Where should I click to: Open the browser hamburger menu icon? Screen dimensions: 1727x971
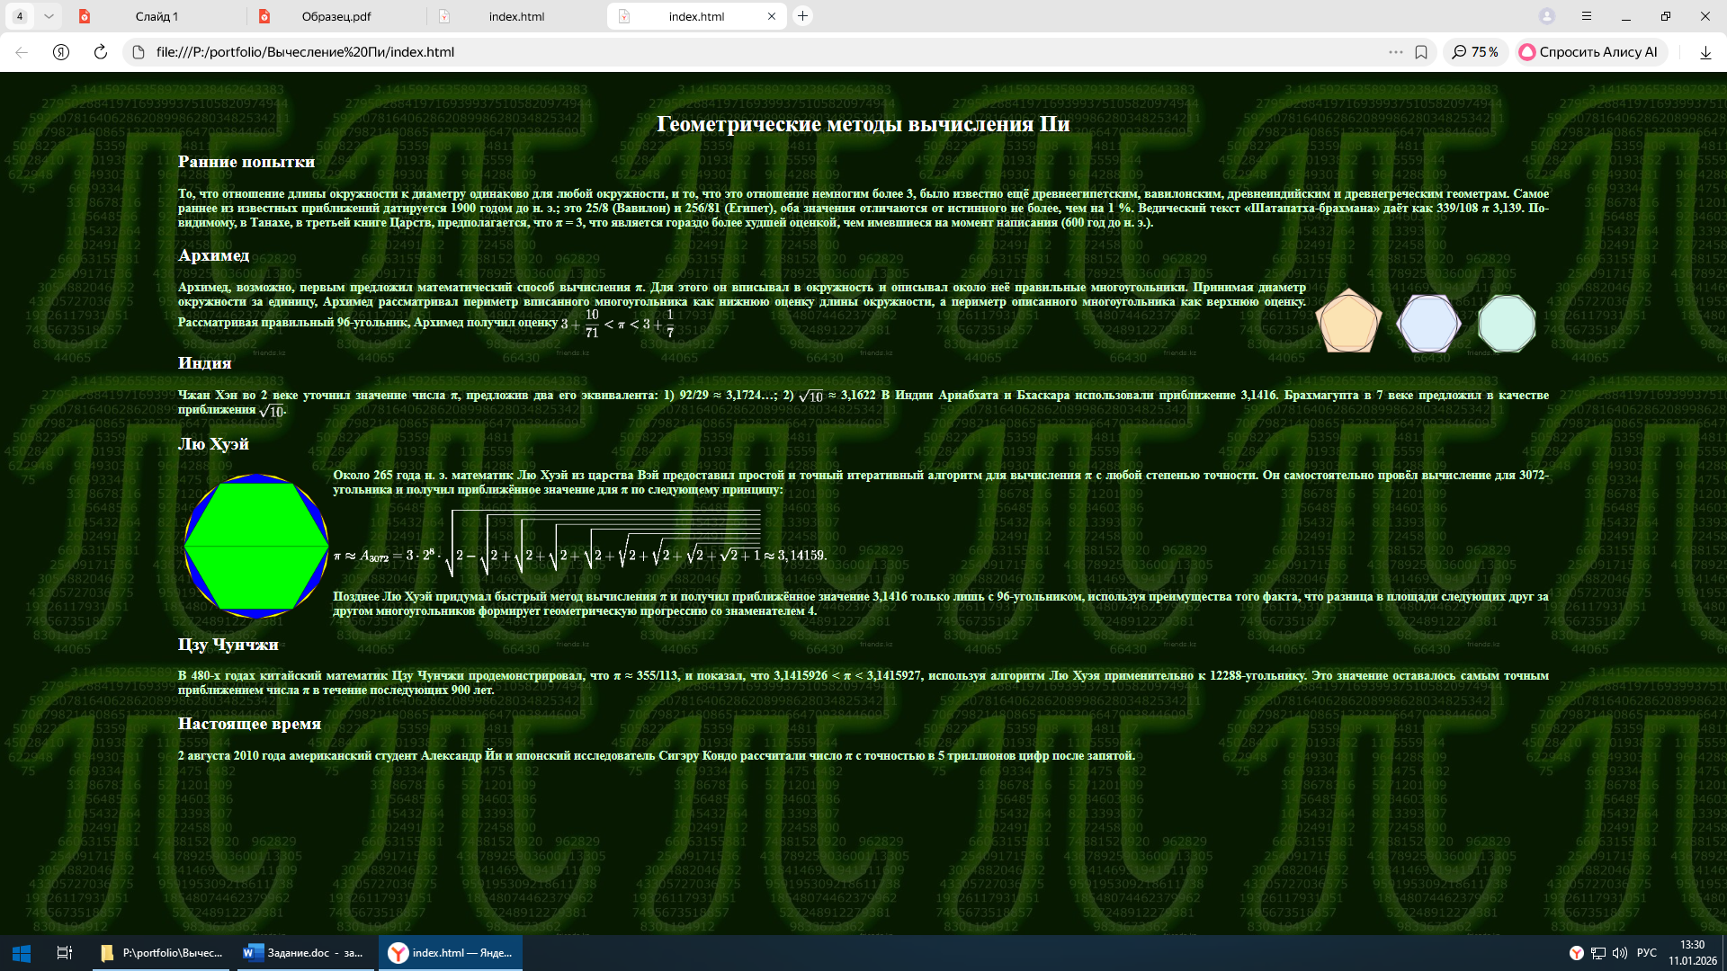pos(1587,16)
